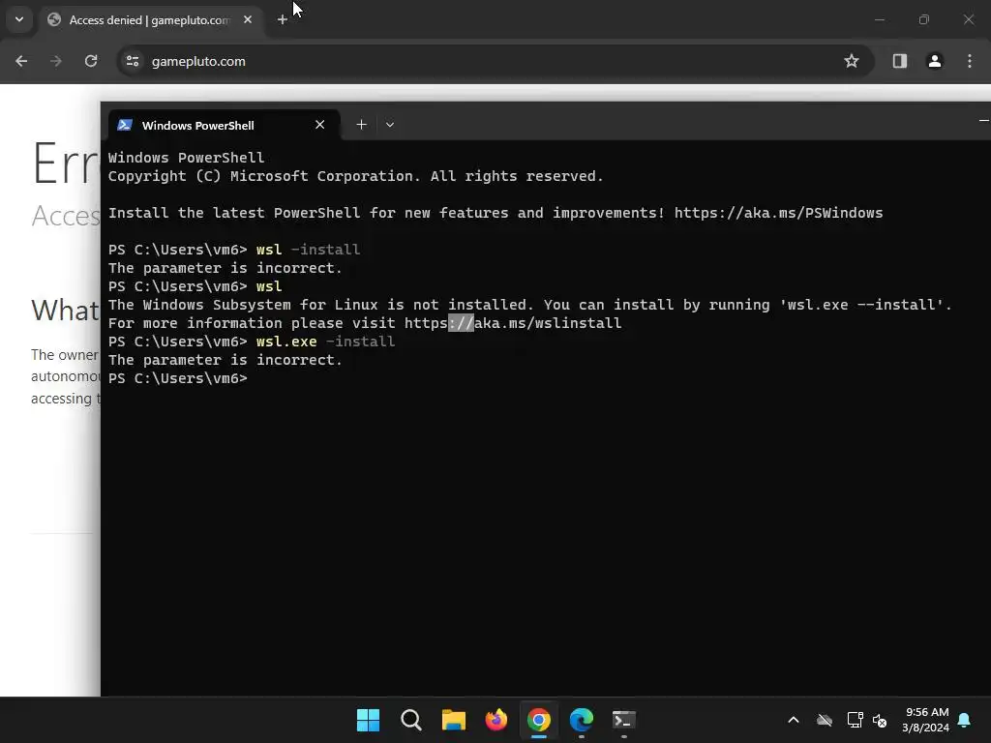The width and height of the screenshot is (991, 743).
Task: Click the aka.ms/wslinstall URL text
Action: [x=513, y=323]
